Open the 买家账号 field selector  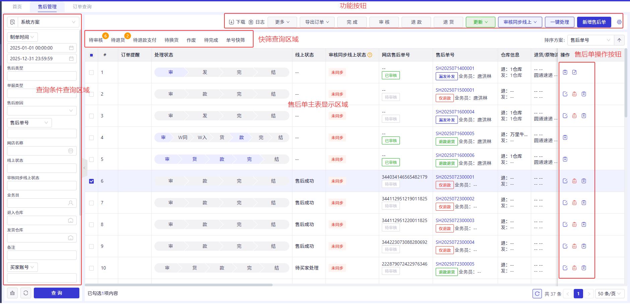22,267
